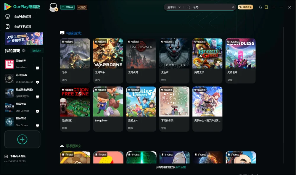Image resolution: width=296 pixels, height=175 pixels.
Task: Click the Endless Space 2 game icon
Action: coord(9,79)
